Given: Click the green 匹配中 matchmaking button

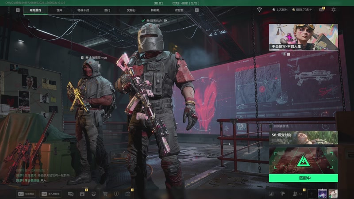Looking at the screenshot, I should click(x=303, y=178).
